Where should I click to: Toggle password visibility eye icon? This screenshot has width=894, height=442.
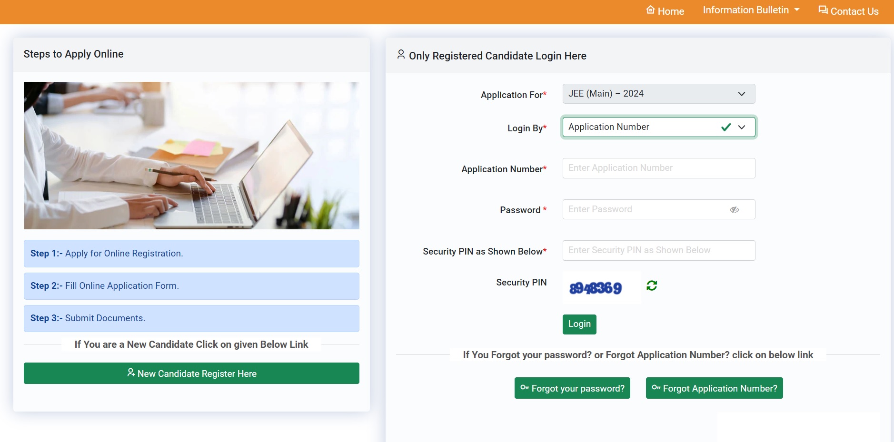pos(734,210)
